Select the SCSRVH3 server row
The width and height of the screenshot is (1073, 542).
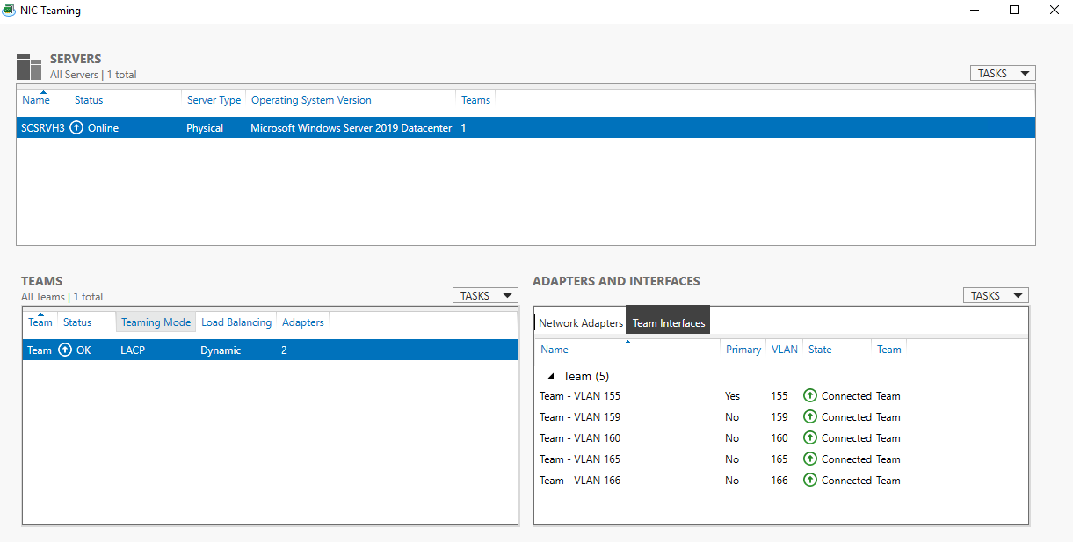click(526, 128)
